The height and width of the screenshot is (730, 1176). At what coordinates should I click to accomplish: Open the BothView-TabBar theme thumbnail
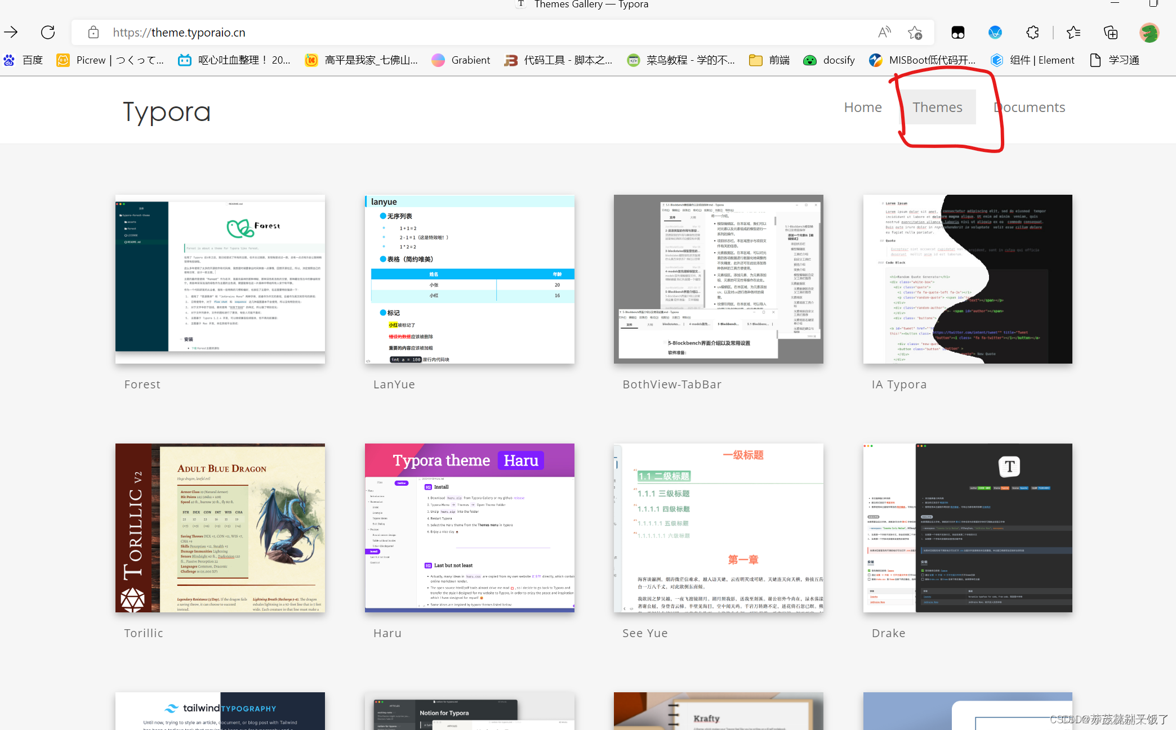point(719,279)
